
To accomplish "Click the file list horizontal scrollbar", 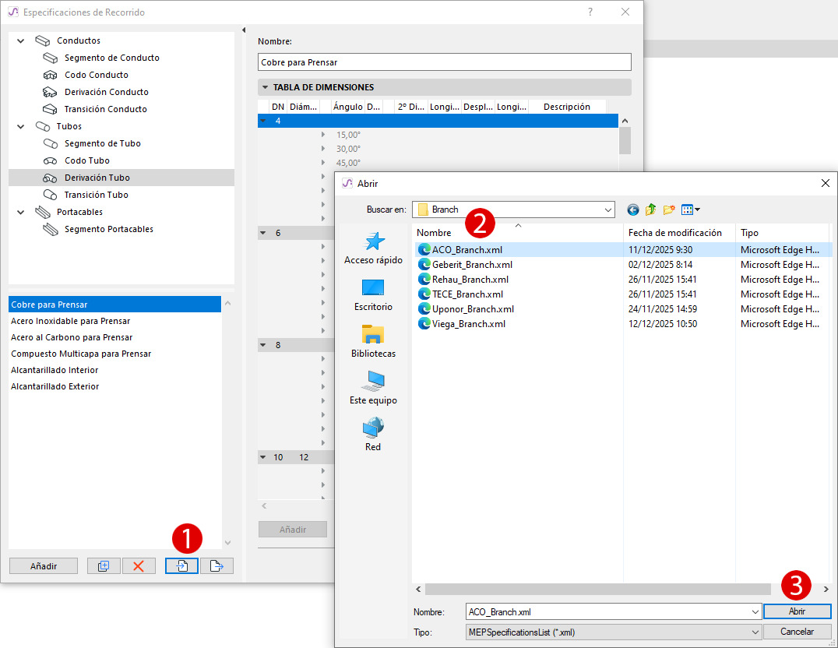I will tap(597, 589).
